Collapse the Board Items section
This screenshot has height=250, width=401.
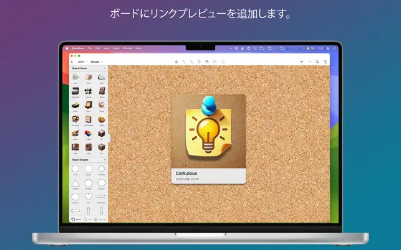point(105,68)
